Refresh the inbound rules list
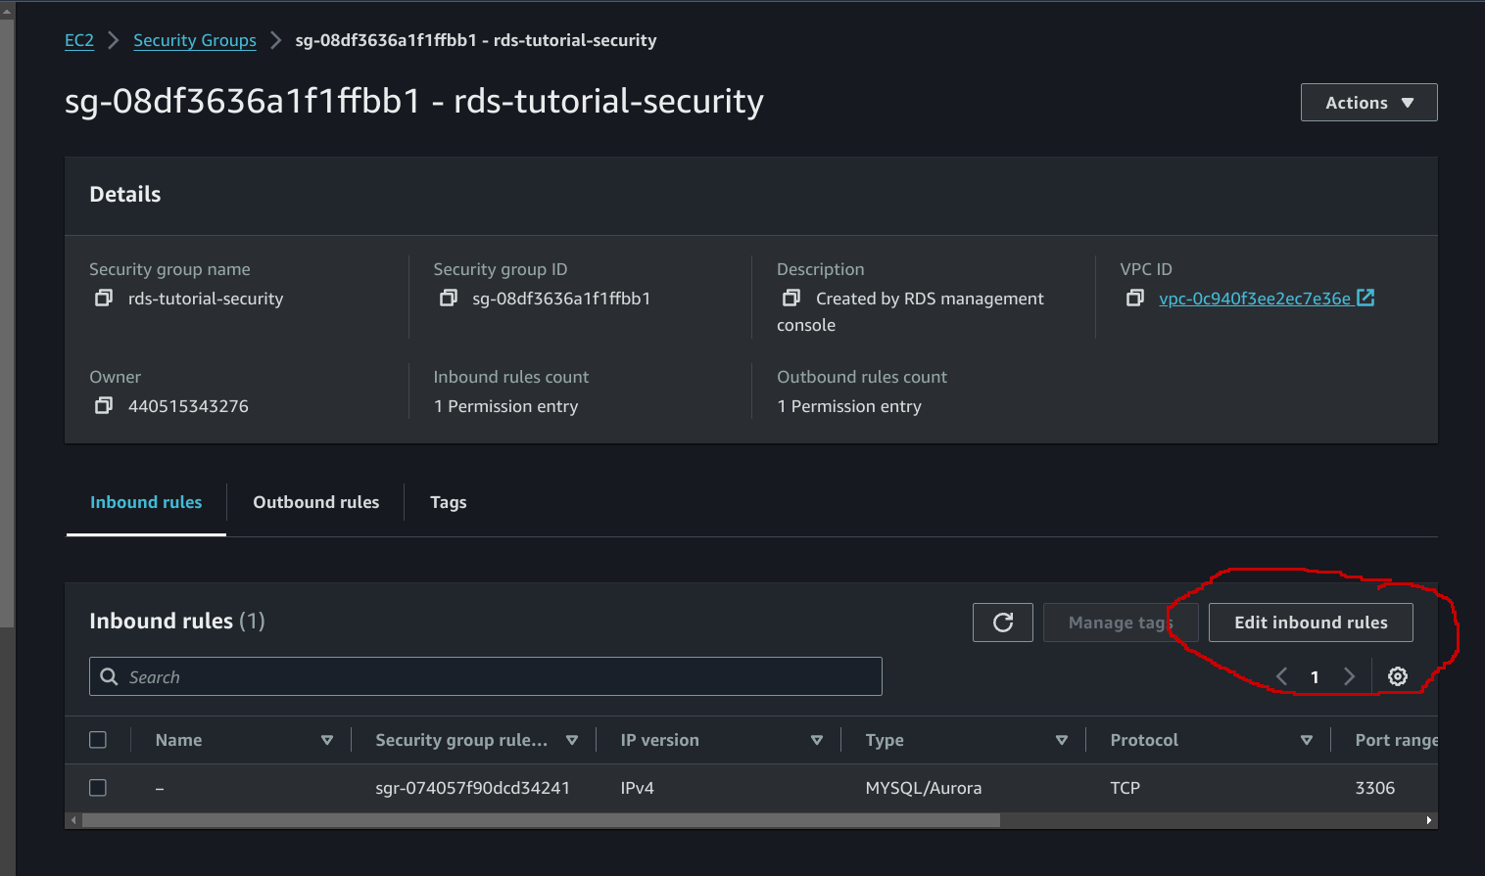1485x876 pixels. pos(1003,622)
